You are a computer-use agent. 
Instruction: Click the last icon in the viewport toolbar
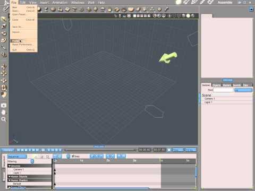pos(193,16)
